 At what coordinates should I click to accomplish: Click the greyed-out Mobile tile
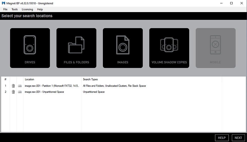click(x=215, y=48)
